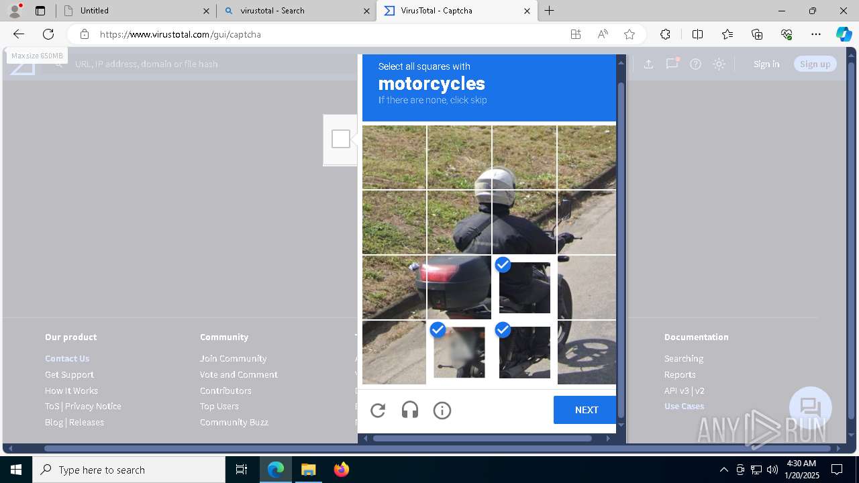Click the Sign up button
Image resolution: width=859 pixels, height=483 pixels.
[815, 64]
